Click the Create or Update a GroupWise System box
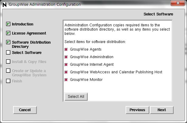Viewport: 187px width, 123px height. pos(8,71)
